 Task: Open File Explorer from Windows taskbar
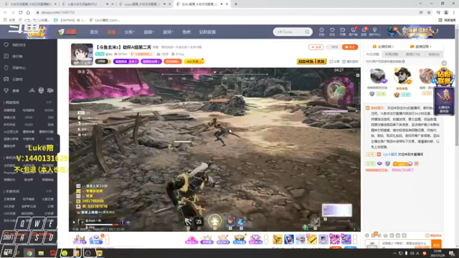[x=41, y=253]
